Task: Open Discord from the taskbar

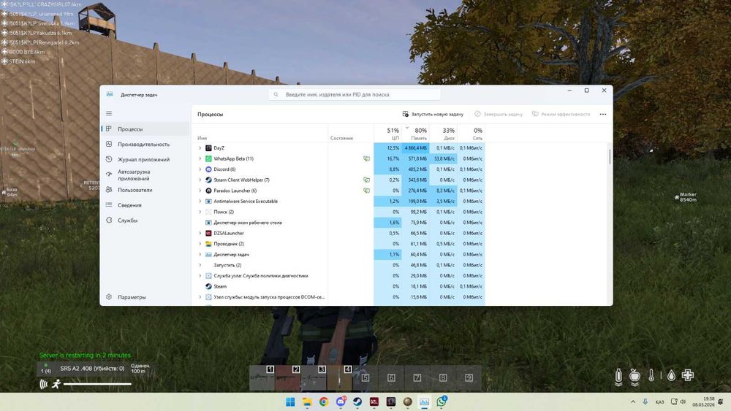Action: [341, 402]
